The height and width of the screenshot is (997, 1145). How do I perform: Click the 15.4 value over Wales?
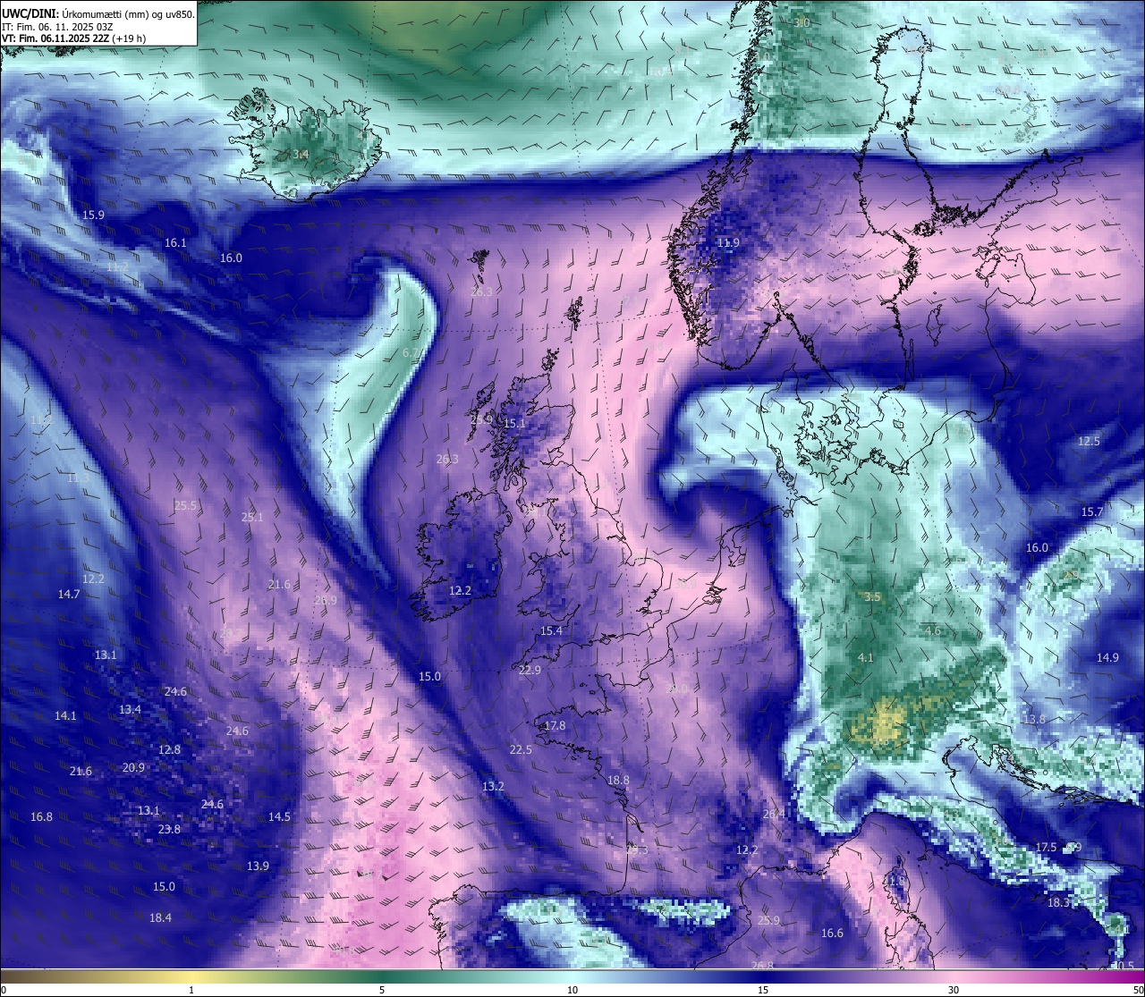click(x=551, y=630)
